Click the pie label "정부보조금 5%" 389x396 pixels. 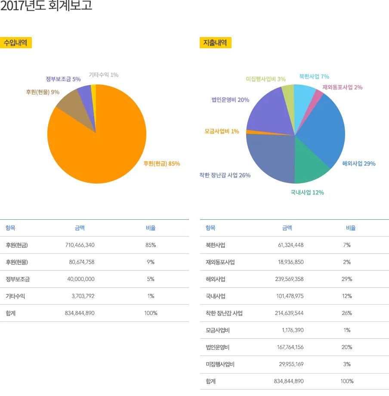coord(63,79)
